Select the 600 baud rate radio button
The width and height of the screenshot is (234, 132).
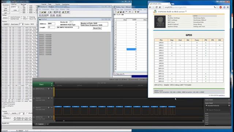pos(21,6)
